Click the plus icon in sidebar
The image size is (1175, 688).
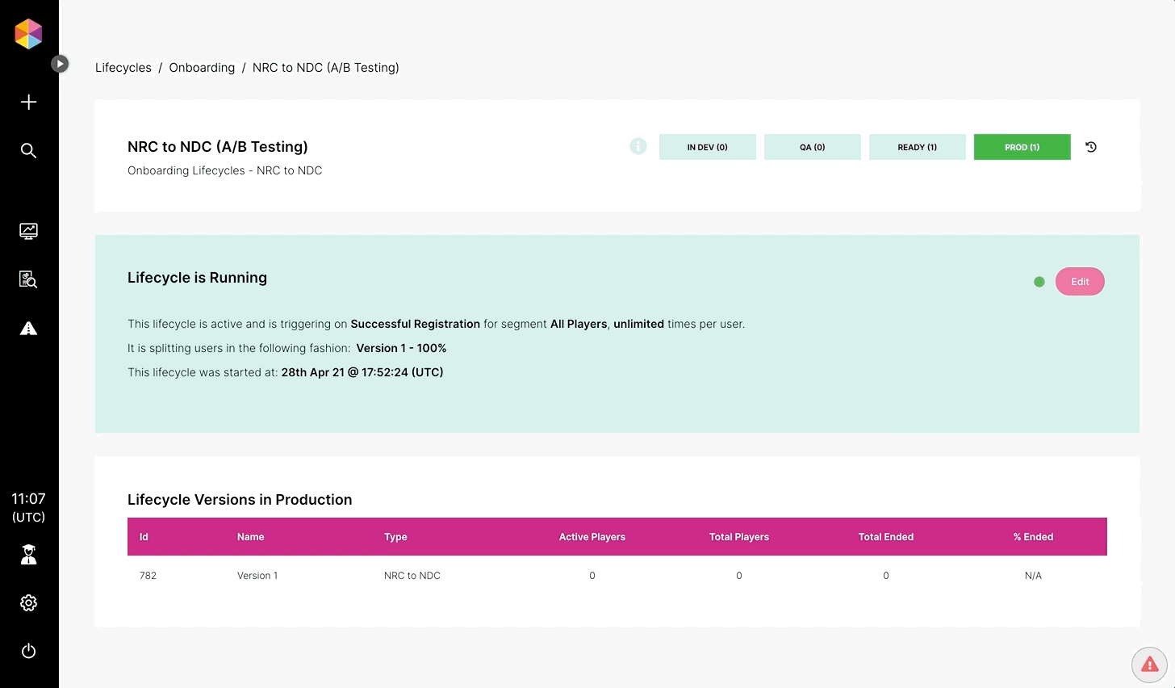28,102
